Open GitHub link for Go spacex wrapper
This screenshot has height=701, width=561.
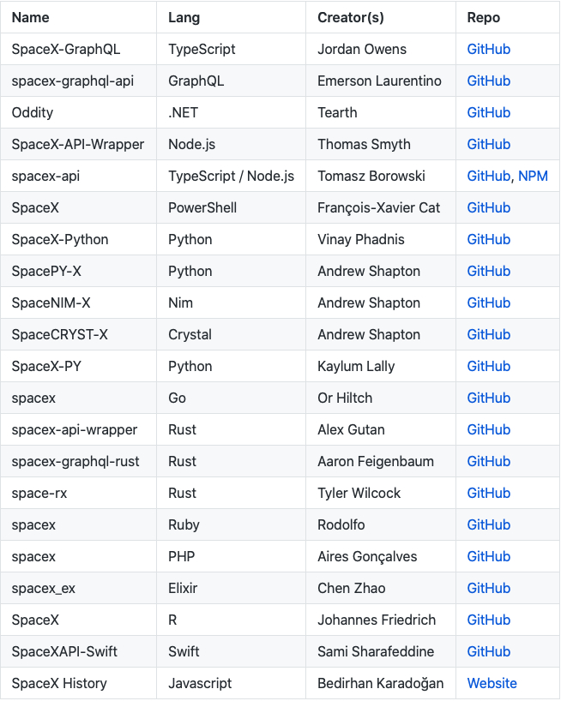(489, 398)
